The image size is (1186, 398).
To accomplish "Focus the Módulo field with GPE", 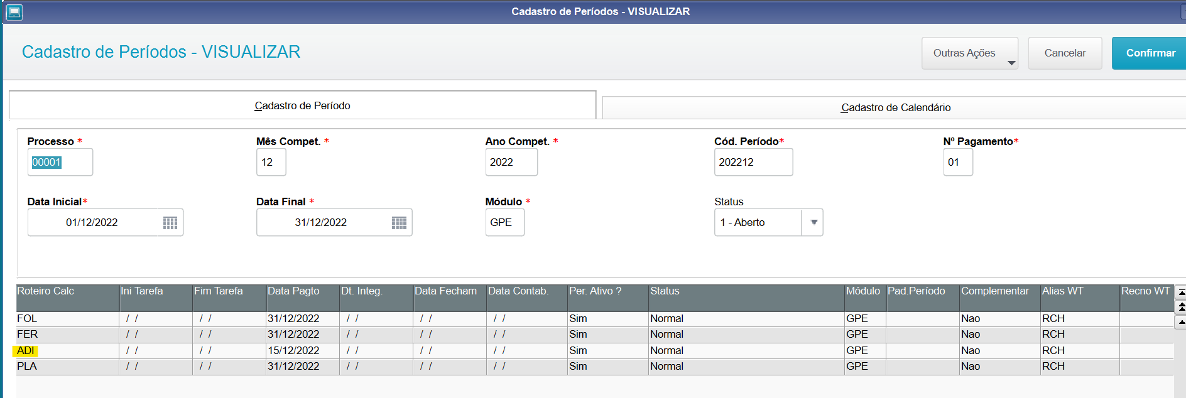I will (505, 222).
